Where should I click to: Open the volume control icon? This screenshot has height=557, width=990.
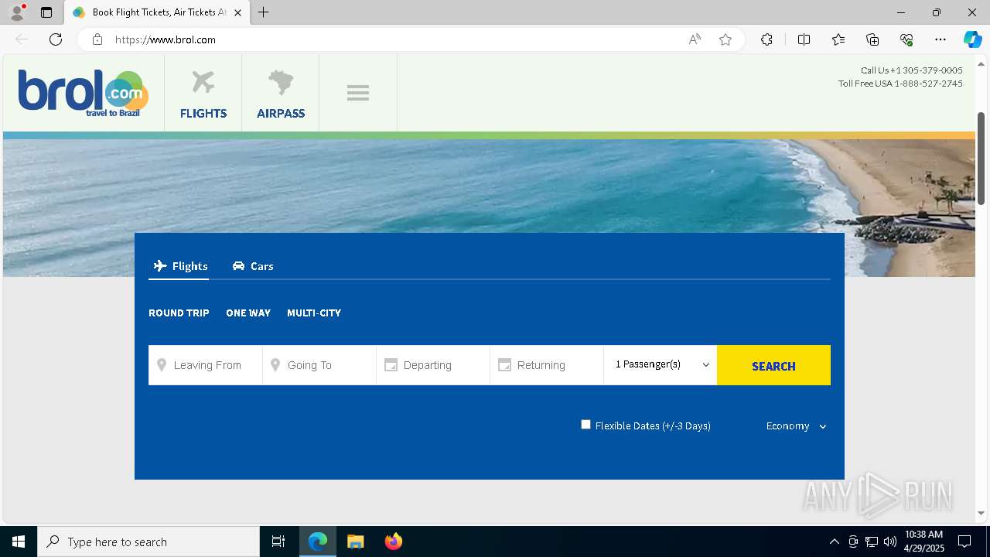tap(890, 542)
